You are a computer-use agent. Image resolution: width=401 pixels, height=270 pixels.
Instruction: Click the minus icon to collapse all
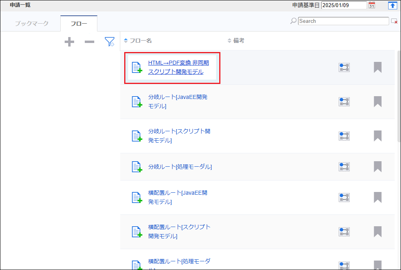coord(90,42)
